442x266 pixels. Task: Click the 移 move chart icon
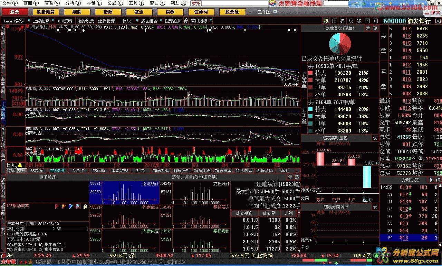359,21
